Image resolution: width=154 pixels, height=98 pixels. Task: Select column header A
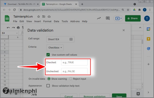pos(18,37)
